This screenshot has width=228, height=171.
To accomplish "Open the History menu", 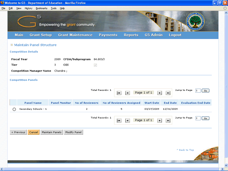I will pos(28,8).
